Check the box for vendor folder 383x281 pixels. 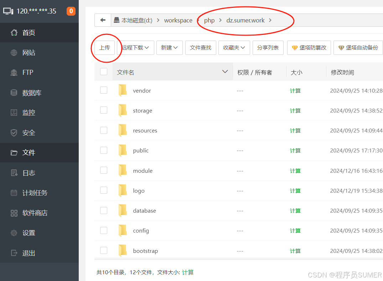point(104,90)
